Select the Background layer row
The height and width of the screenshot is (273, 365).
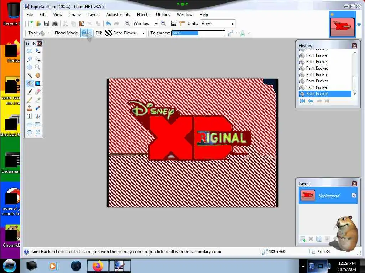coord(328,196)
